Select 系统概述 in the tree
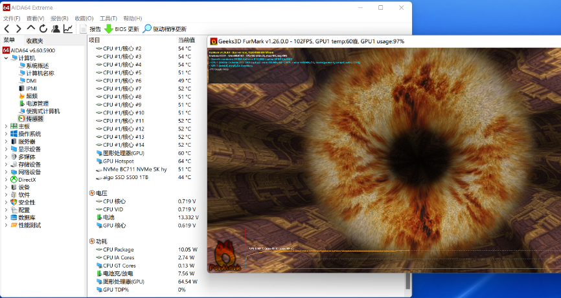 pyautogui.click(x=36, y=66)
